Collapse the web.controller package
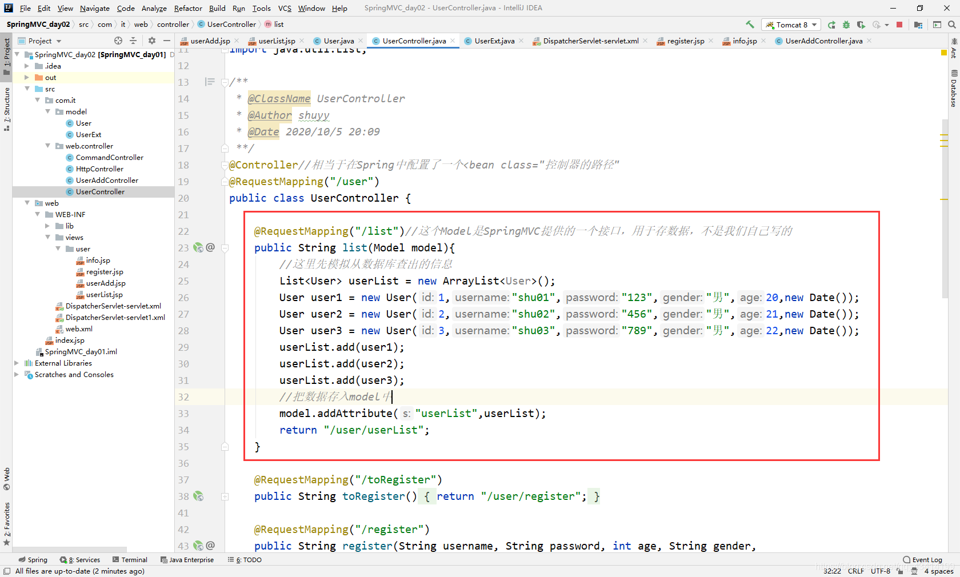 point(47,146)
